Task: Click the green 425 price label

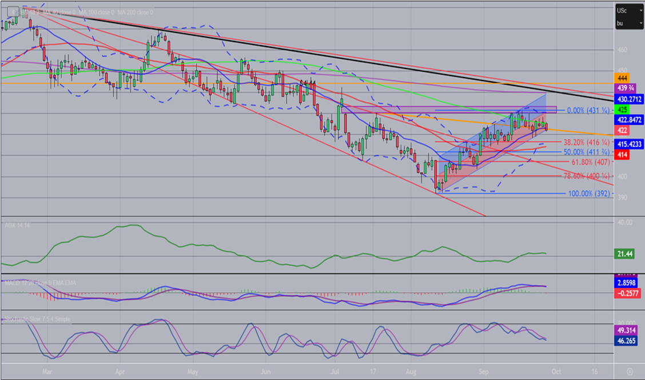Action: [x=622, y=109]
